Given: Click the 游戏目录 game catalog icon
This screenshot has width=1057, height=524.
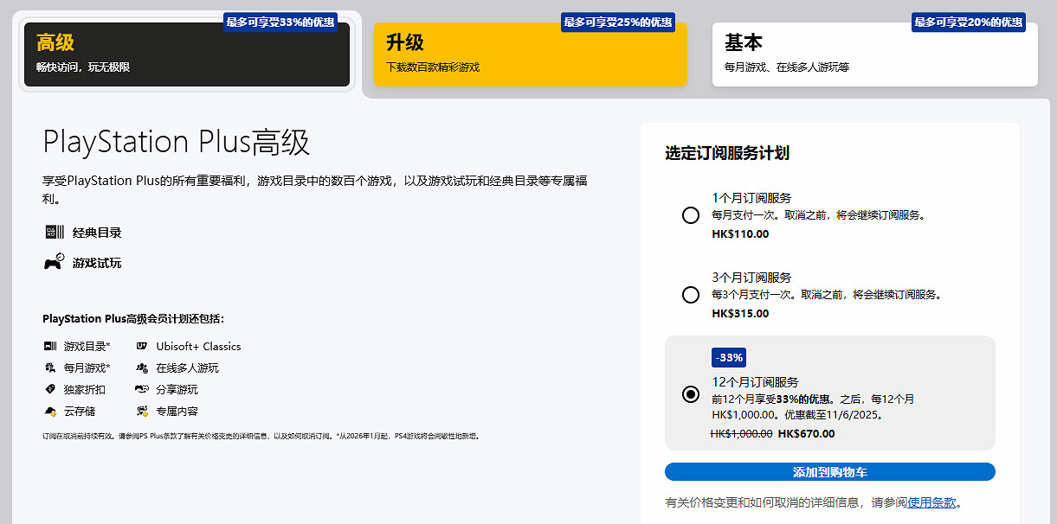Looking at the screenshot, I should tap(52, 346).
